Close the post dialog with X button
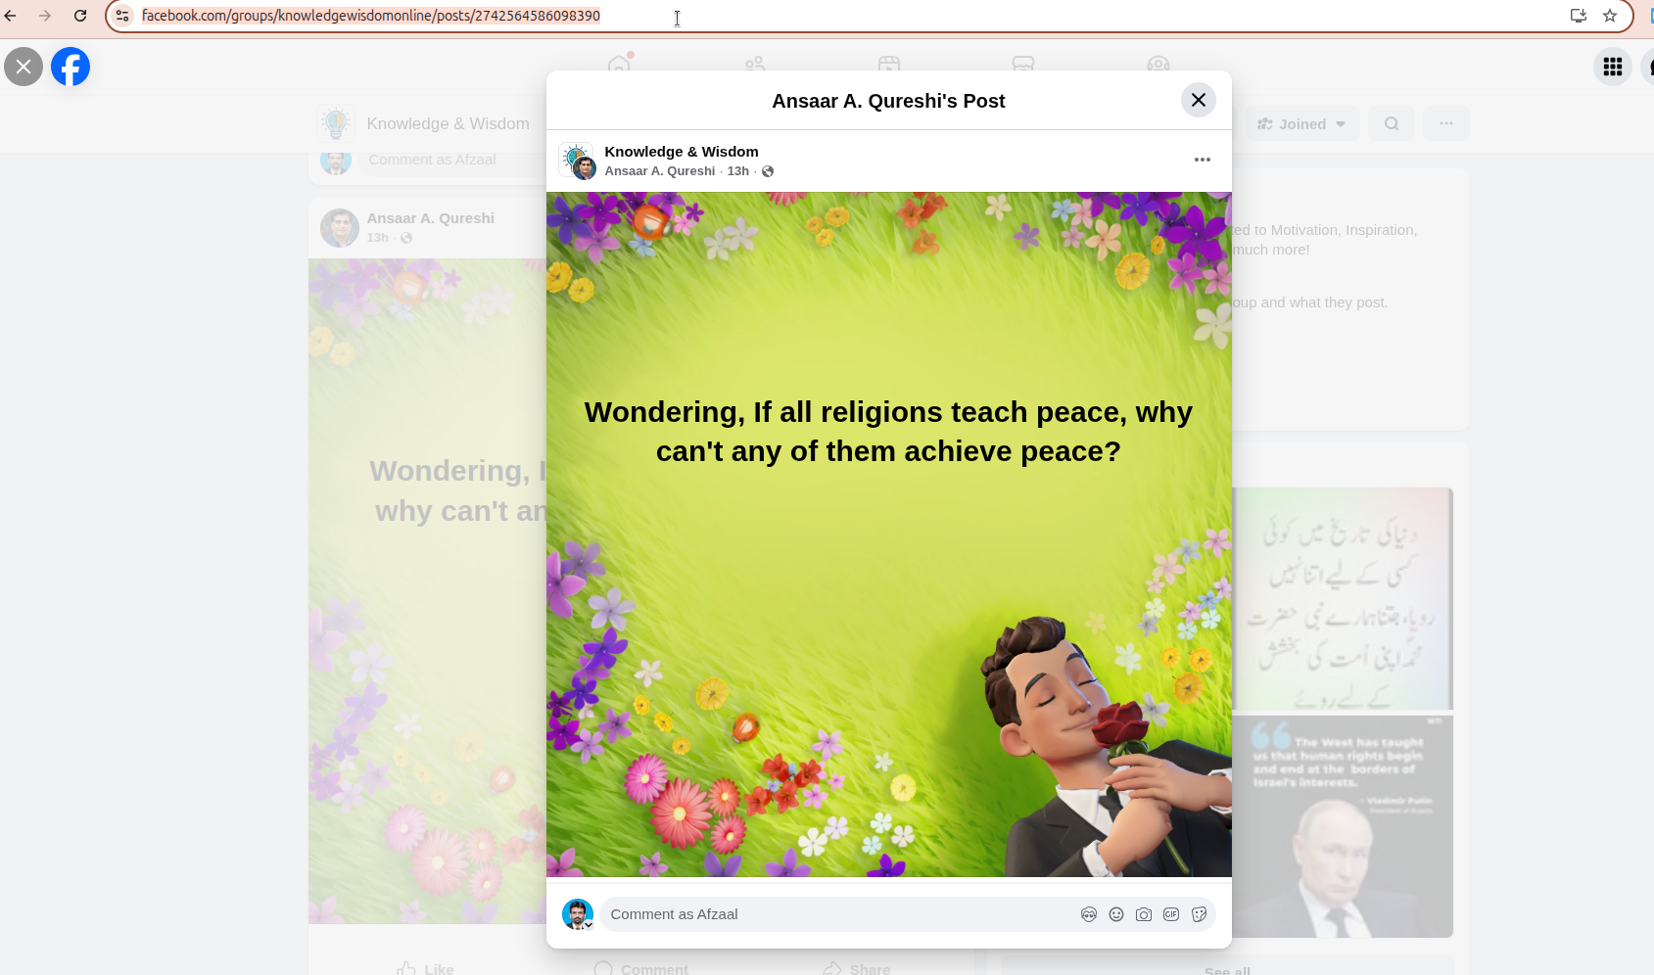This screenshot has height=975, width=1654. click(1198, 100)
